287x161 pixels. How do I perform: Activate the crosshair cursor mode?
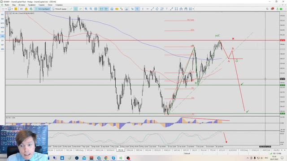click(137, 9)
